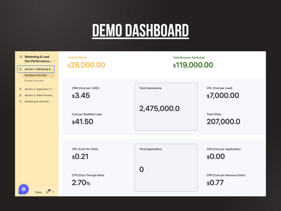
Task: Click the 2.70% CTR value
Action: coord(81,183)
